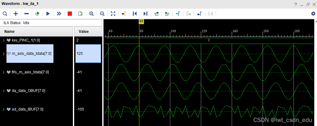
Task: Click the Remove minus icon
Action: (x=27, y=14)
